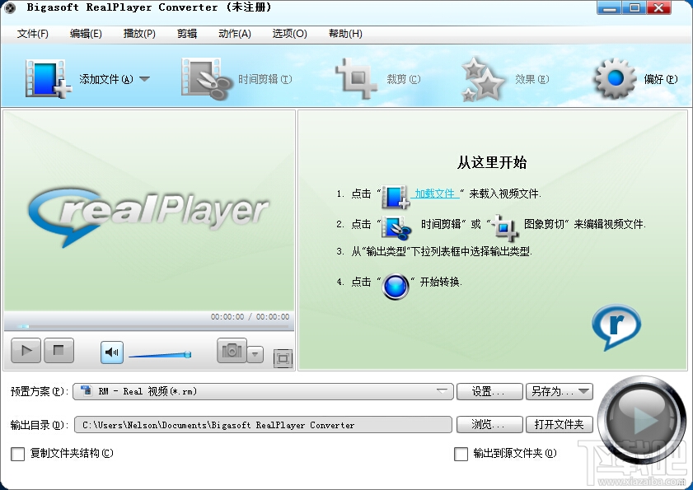Take a snapshot with camera icon
Viewport: 693px width, 490px height.
click(232, 352)
